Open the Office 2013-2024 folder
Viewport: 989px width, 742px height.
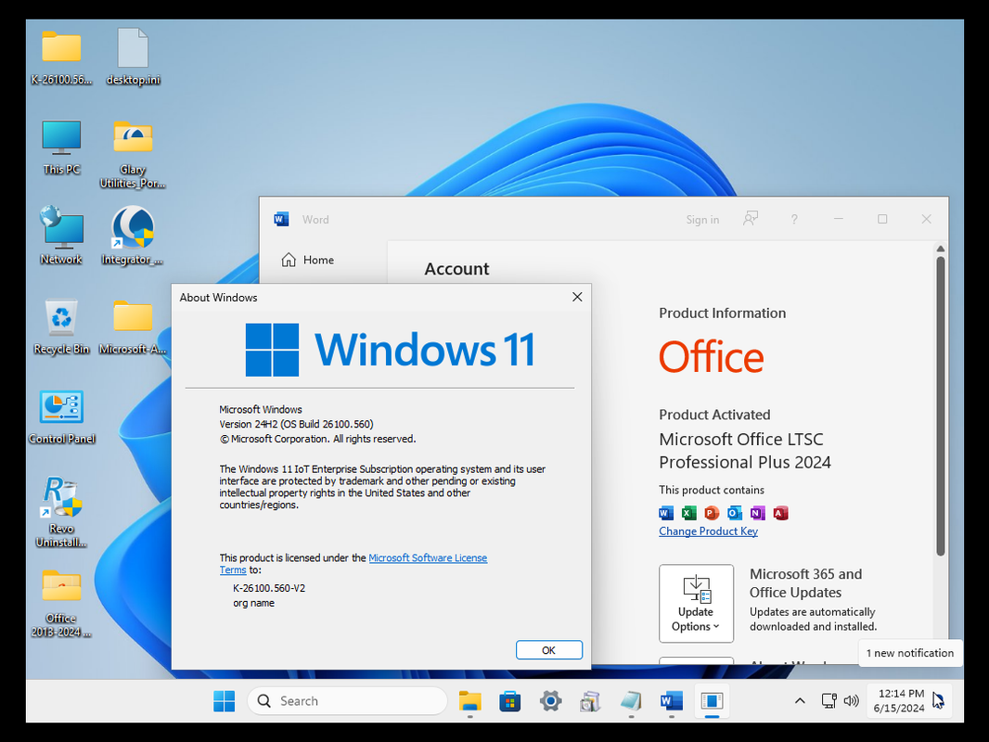61,585
